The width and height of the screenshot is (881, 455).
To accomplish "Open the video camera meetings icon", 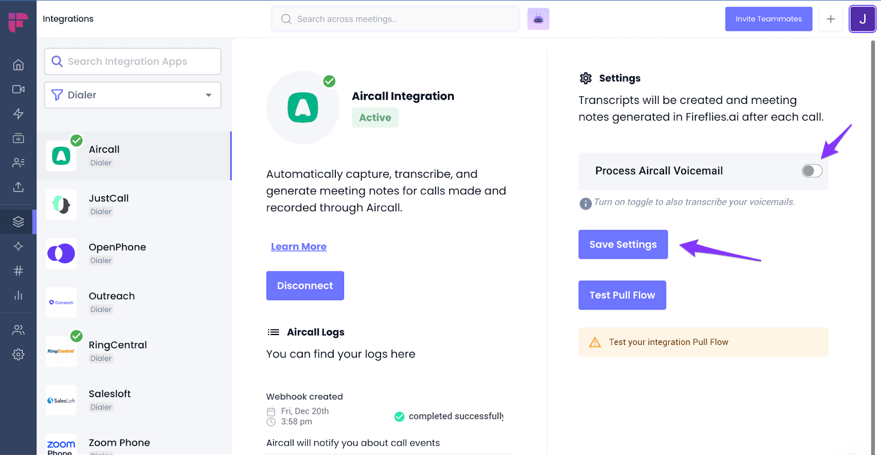I will click(18, 89).
